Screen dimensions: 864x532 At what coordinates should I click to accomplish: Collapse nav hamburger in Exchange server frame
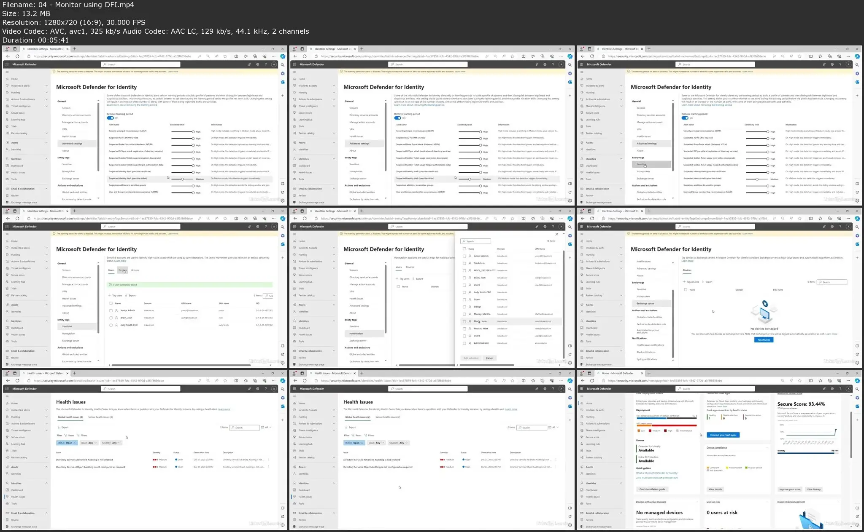582,234
